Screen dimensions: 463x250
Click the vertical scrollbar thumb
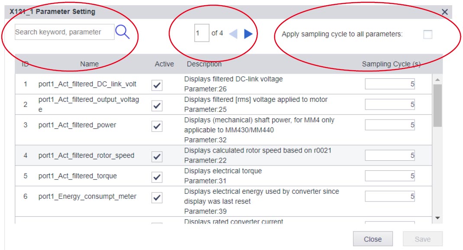coord(437,105)
